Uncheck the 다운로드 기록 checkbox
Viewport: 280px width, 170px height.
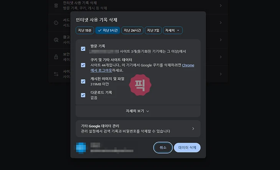[83, 95]
